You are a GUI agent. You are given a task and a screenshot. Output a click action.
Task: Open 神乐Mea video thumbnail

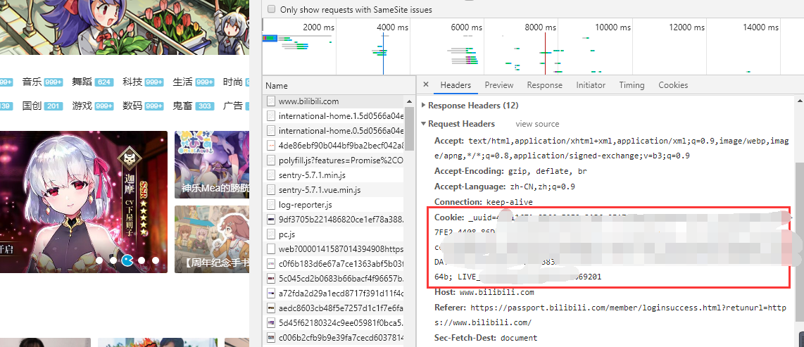(x=212, y=165)
